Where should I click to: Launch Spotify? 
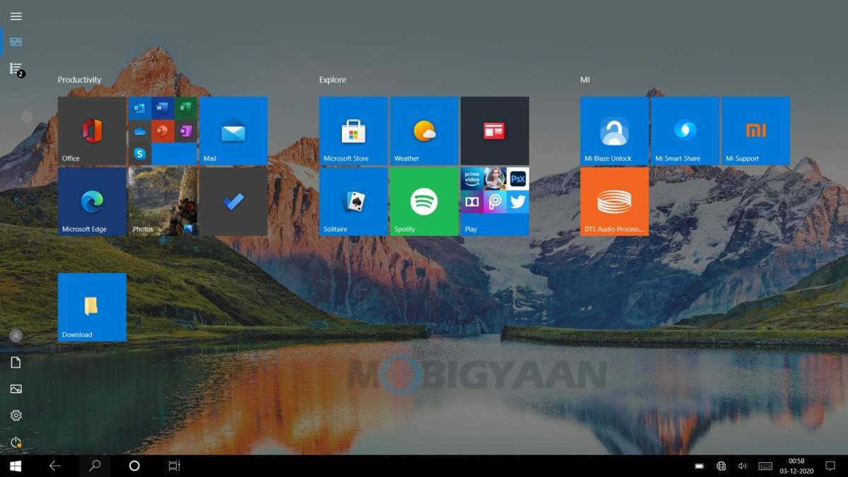pos(423,201)
